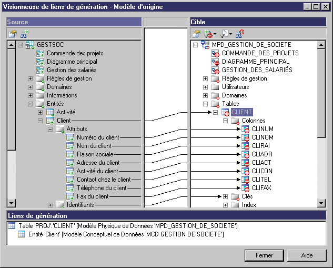Click the Properties icon in Cible toolbar
333x268 pixels.
tap(196, 34)
